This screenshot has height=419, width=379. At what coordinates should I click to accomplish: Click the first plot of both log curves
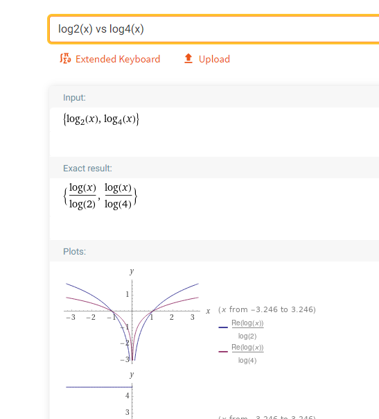137,316
